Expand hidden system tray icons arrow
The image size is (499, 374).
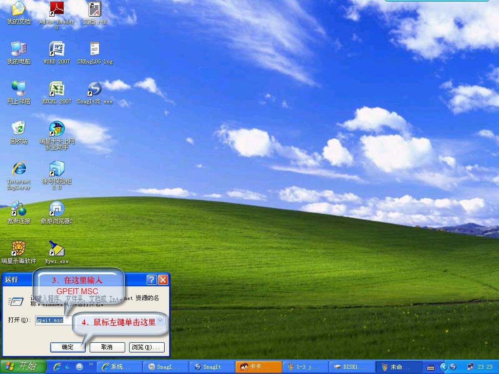(444, 367)
